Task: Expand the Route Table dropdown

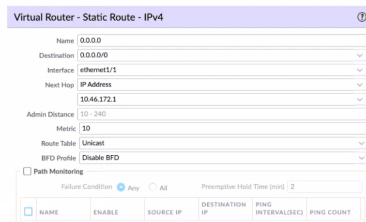Action: (361, 143)
